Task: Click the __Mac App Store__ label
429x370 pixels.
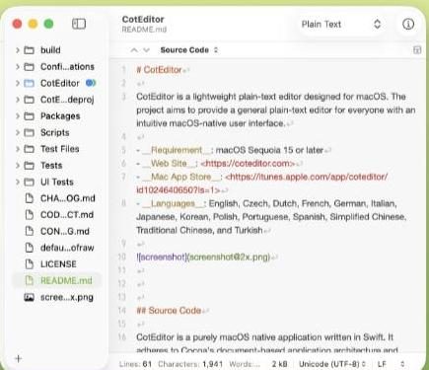Action: 181,177
